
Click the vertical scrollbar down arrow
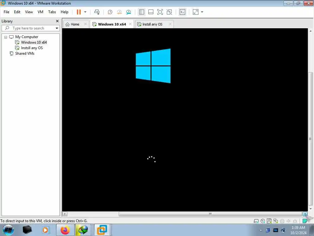pos(310,209)
